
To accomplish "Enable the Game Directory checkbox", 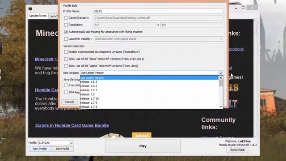I will click(66, 18).
